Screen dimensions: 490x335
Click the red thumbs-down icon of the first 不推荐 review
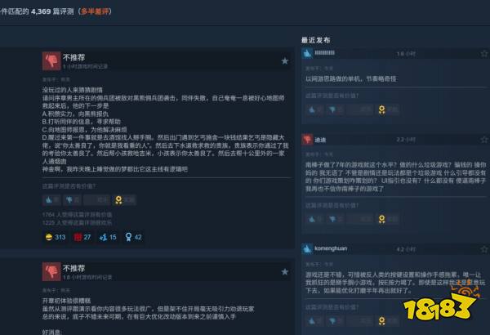tap(51, 61)
